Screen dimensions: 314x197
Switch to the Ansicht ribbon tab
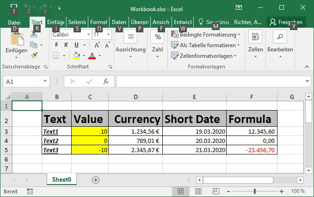[161, 22]
